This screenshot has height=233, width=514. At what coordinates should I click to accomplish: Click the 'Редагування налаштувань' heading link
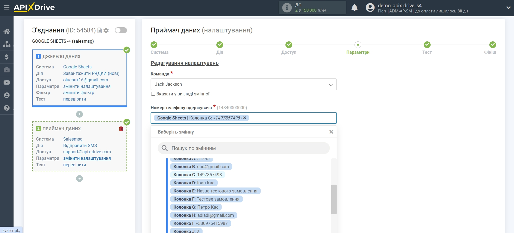click(x=184, y=63)
